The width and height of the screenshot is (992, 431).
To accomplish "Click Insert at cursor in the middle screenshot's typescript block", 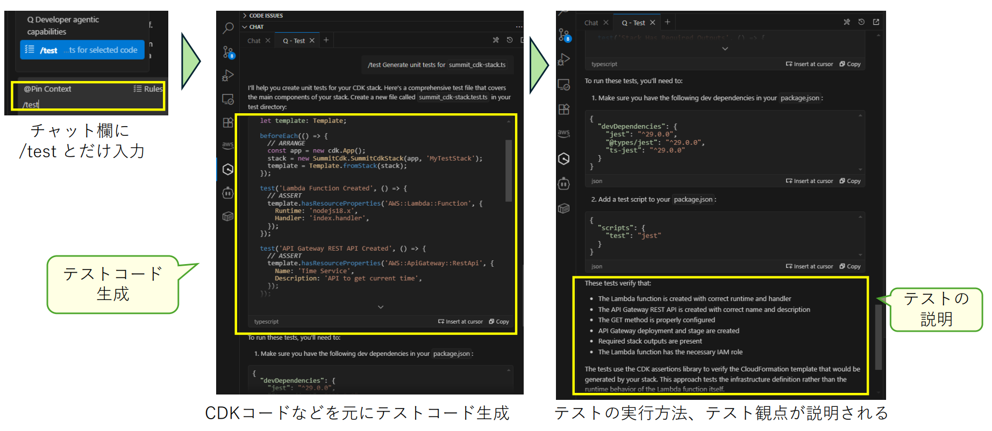I will click(x=460, y=322).
